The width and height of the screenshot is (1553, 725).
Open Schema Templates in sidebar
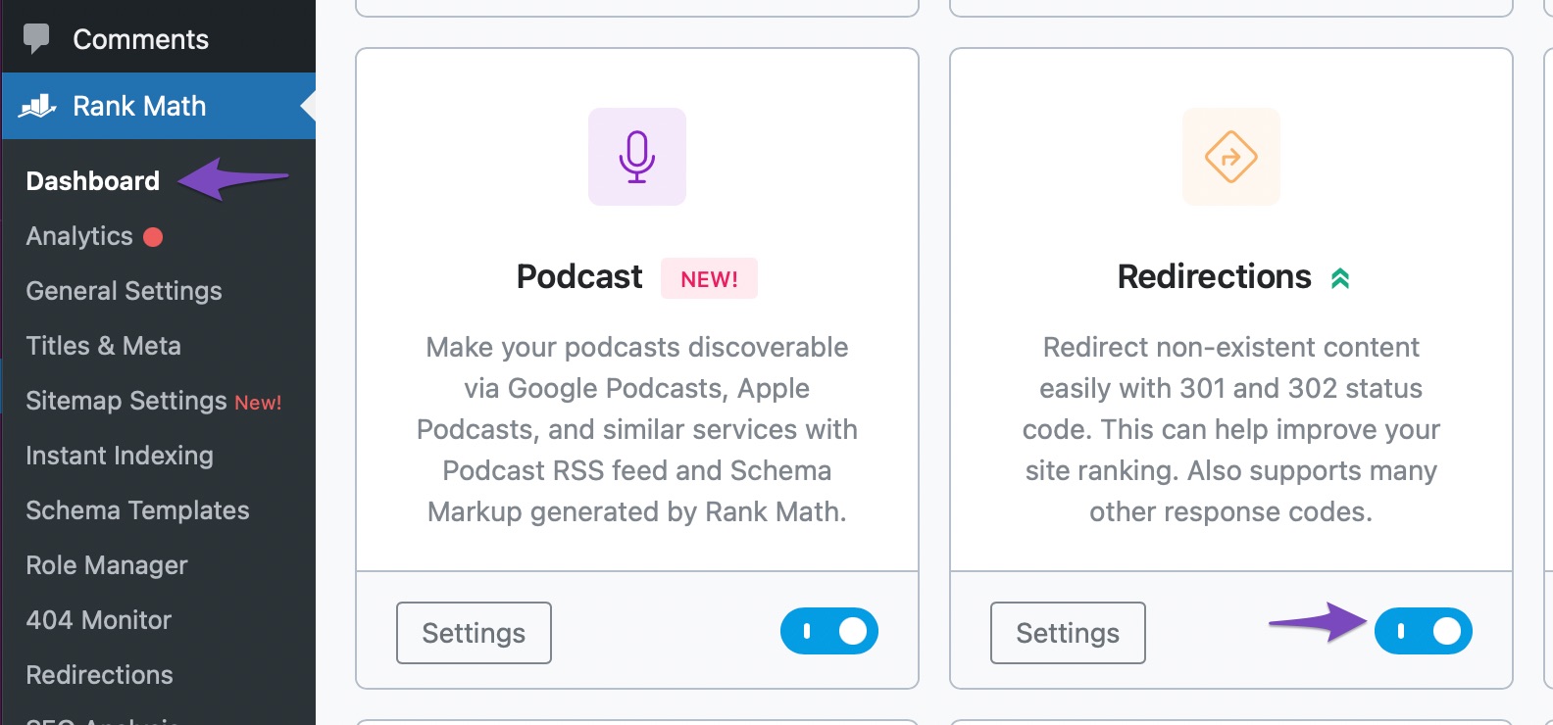click(x=138, y=510)
